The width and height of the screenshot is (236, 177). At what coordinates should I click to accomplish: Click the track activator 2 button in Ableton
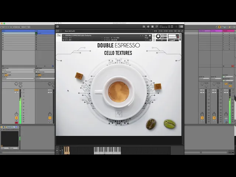[x=50, y=118]
